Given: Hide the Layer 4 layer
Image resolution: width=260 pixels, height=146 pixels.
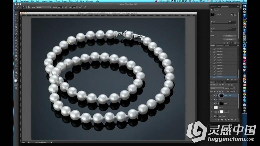Looking at the screenshot, I should 211,104.
